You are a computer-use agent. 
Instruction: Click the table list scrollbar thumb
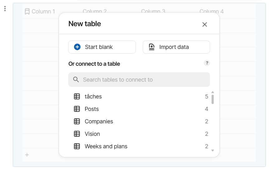coord(212,99)
